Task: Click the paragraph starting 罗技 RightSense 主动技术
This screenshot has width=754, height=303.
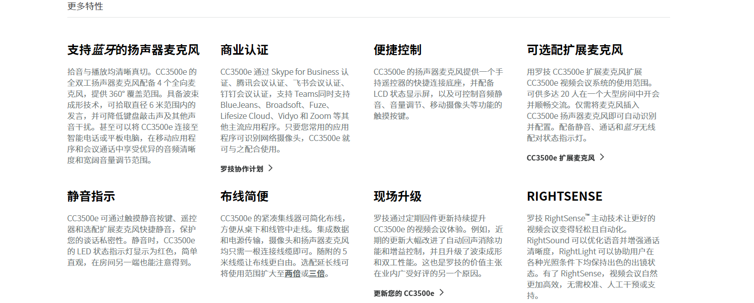Action: 593,257
